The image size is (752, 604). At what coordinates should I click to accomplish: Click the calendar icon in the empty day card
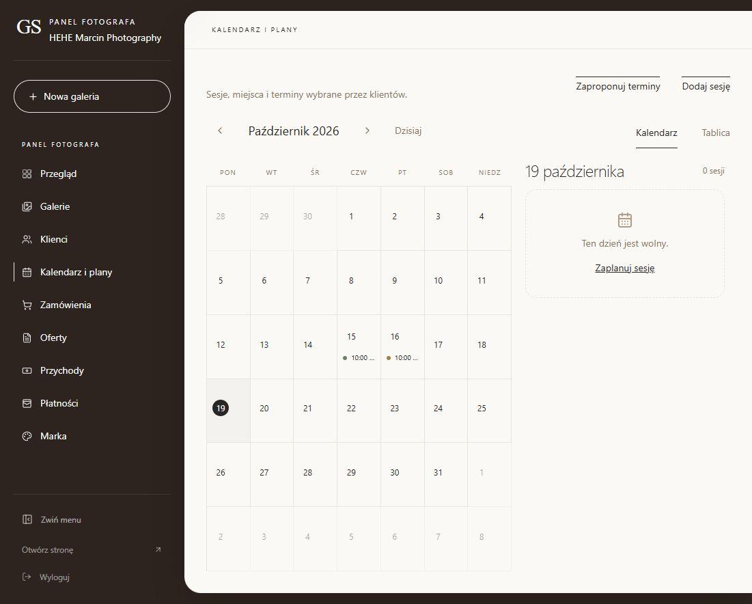(624, 220)
